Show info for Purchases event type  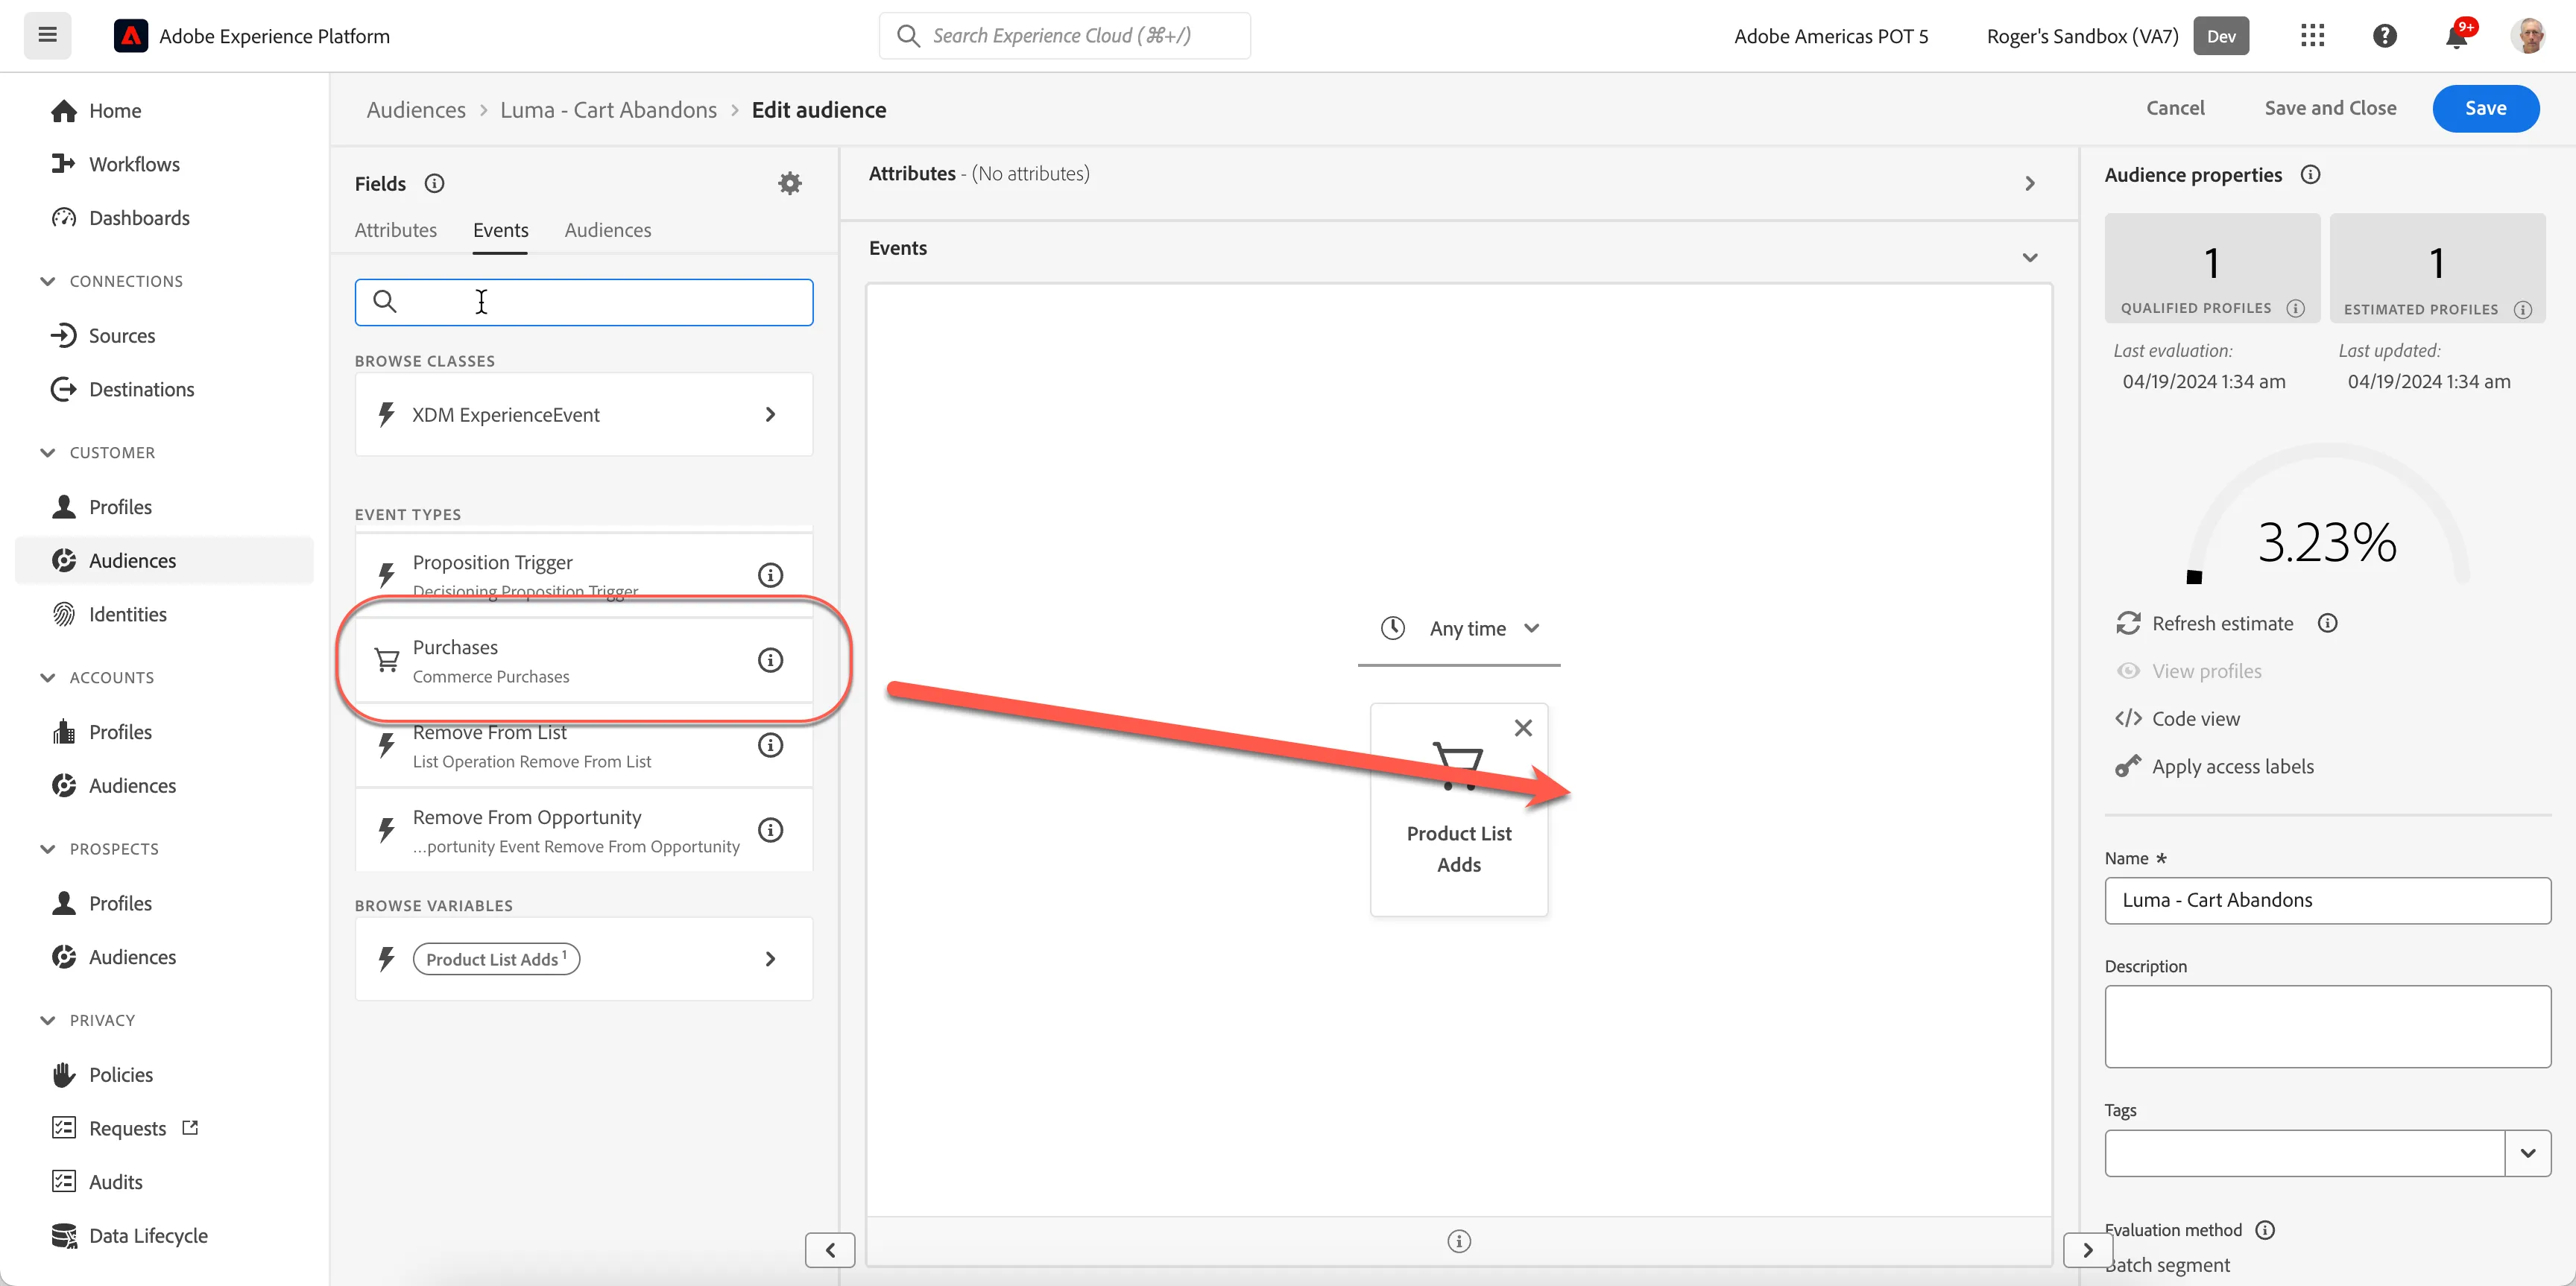770,659
